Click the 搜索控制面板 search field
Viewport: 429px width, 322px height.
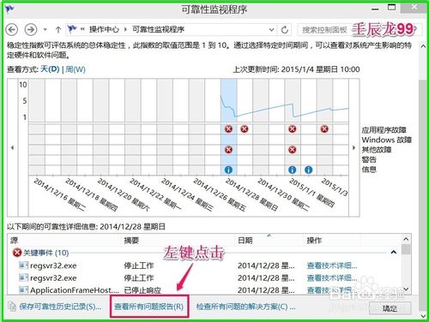324,29
